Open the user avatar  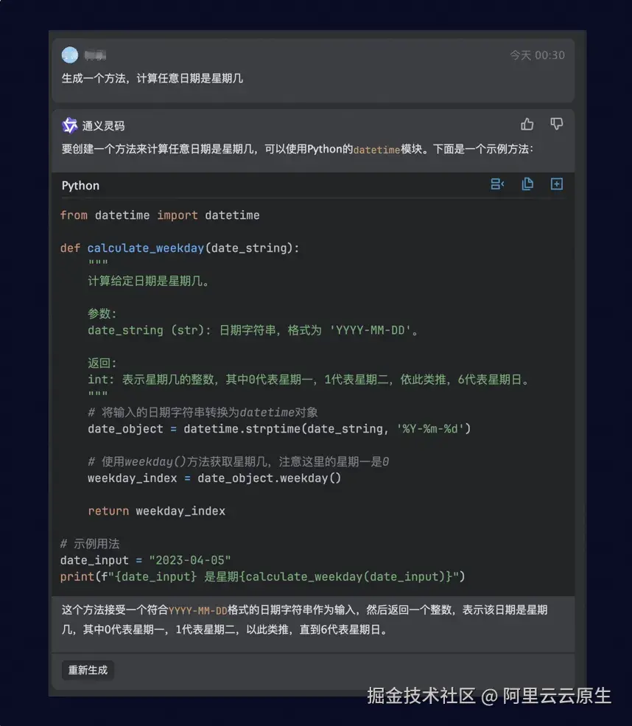(x=69, y=55)
